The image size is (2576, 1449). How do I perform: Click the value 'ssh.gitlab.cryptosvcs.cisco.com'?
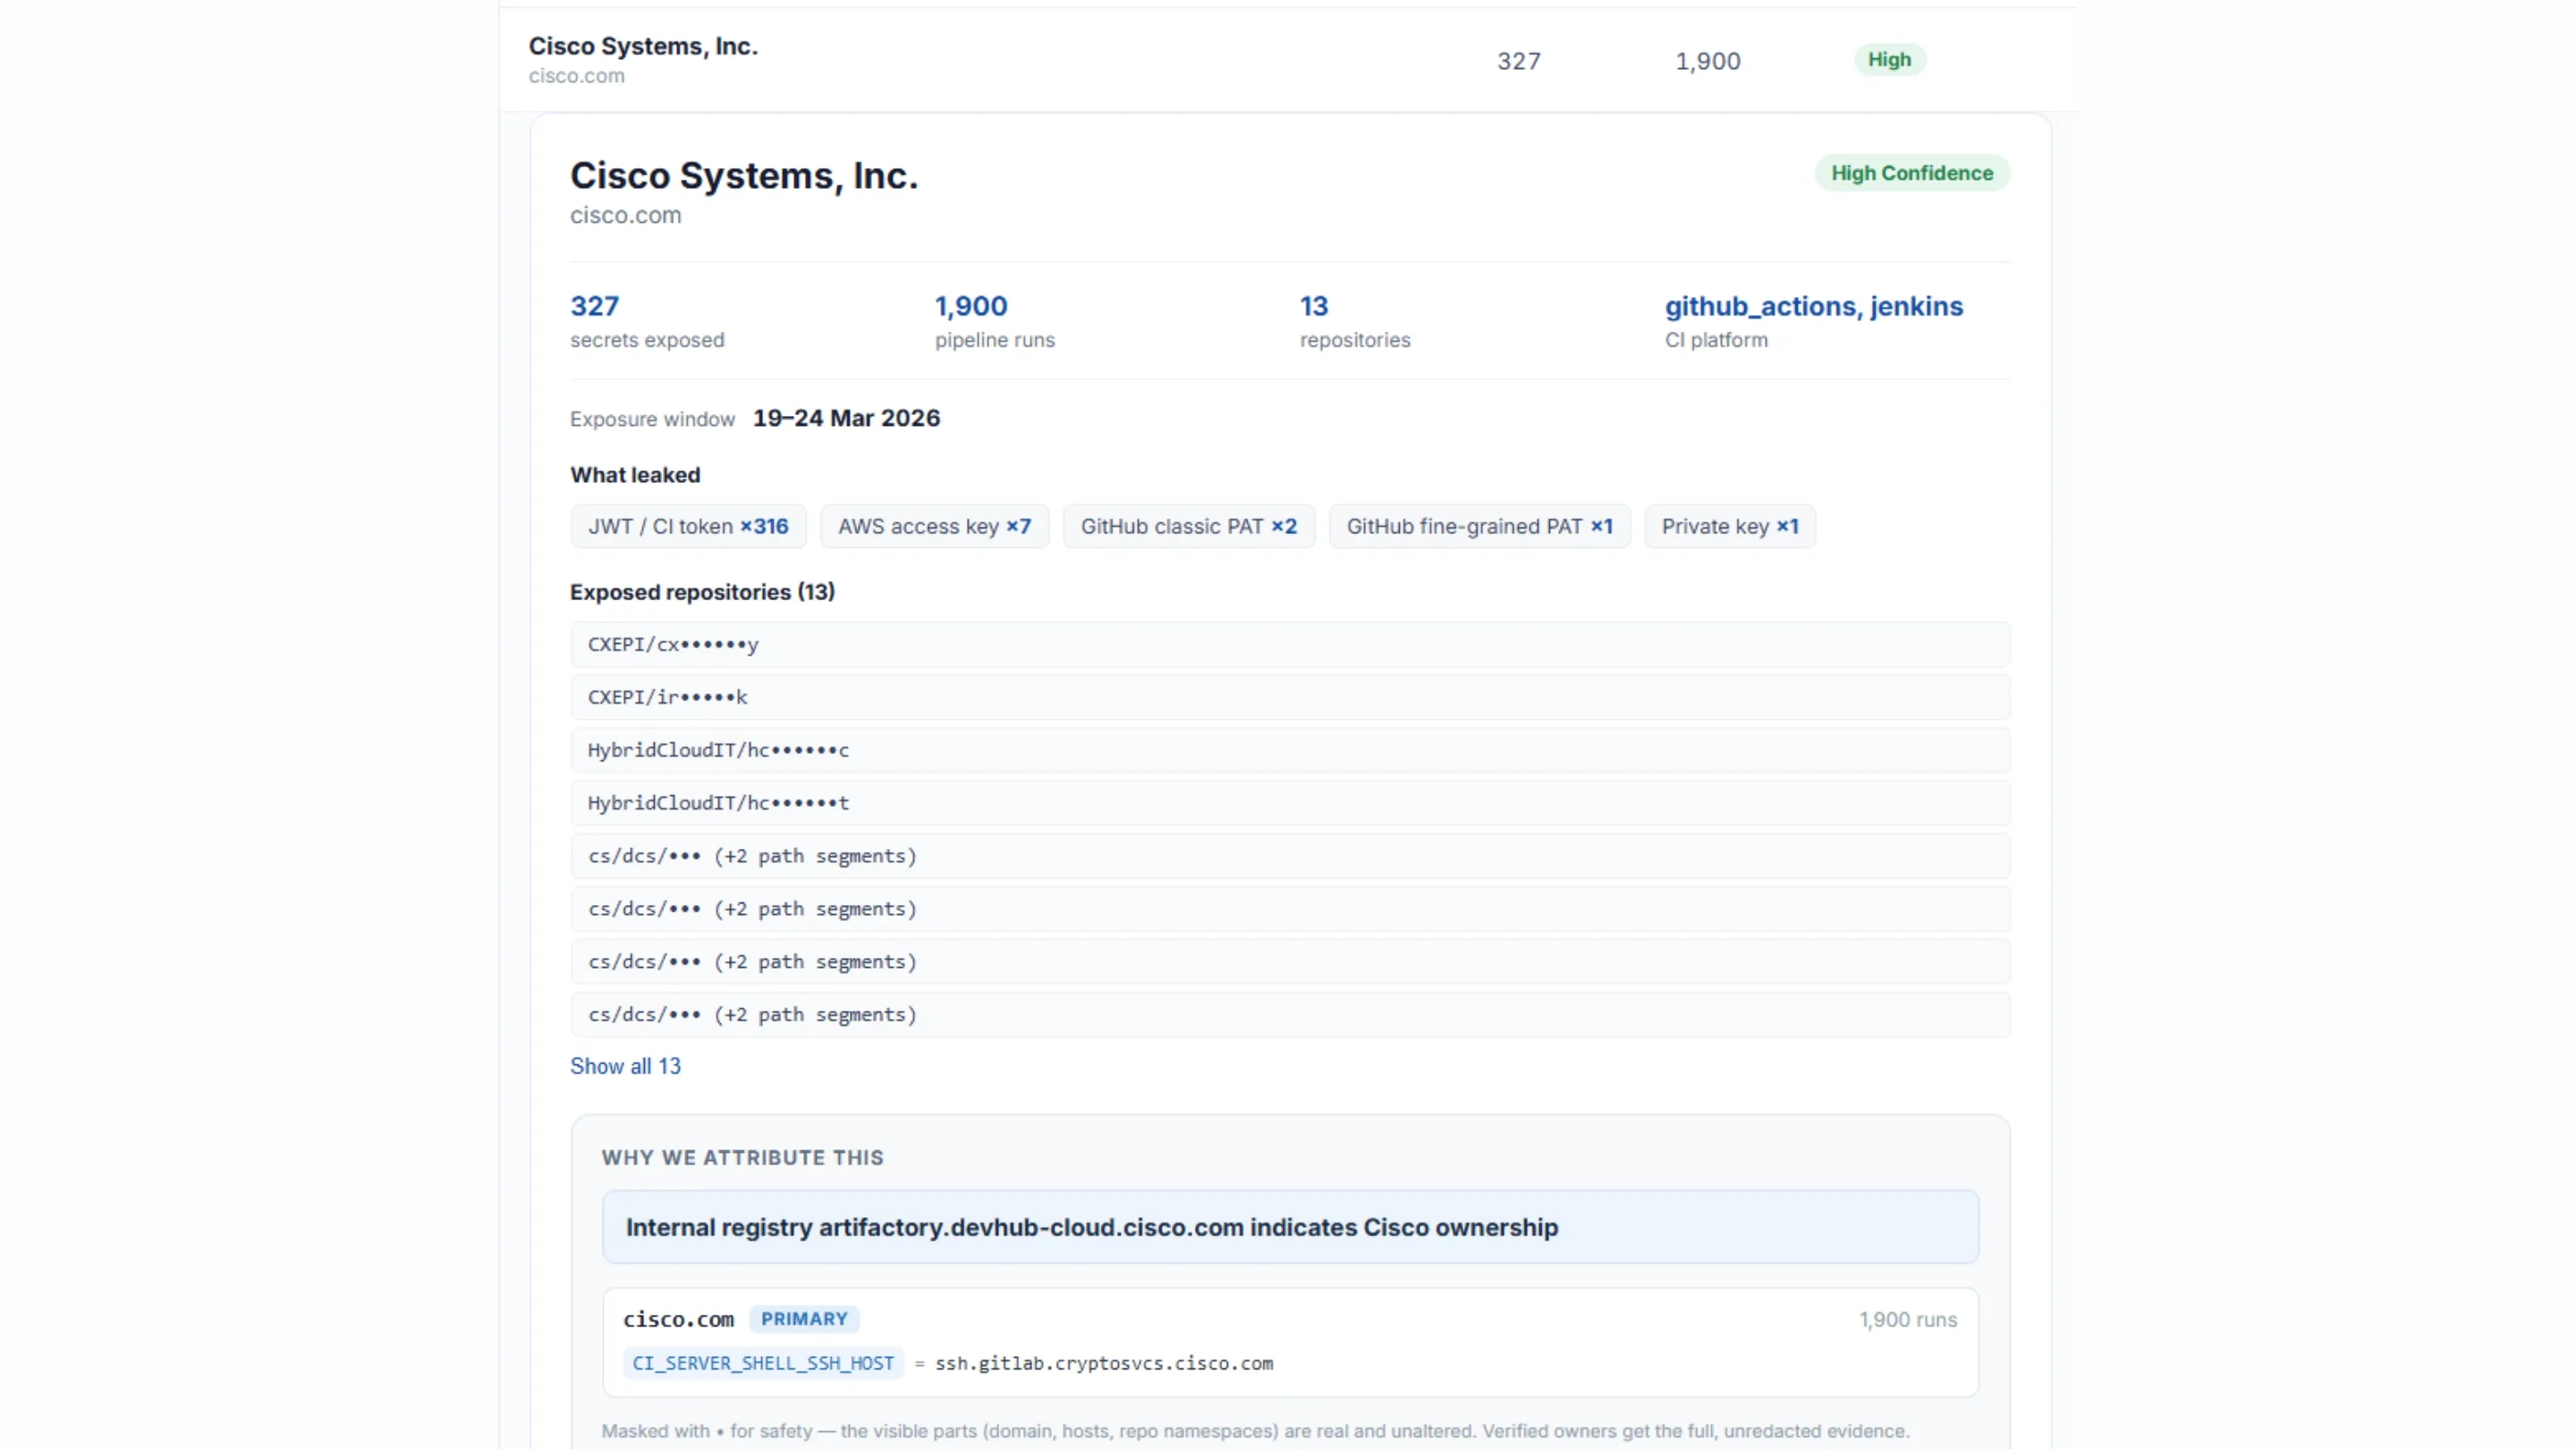click(1104, 1363)
